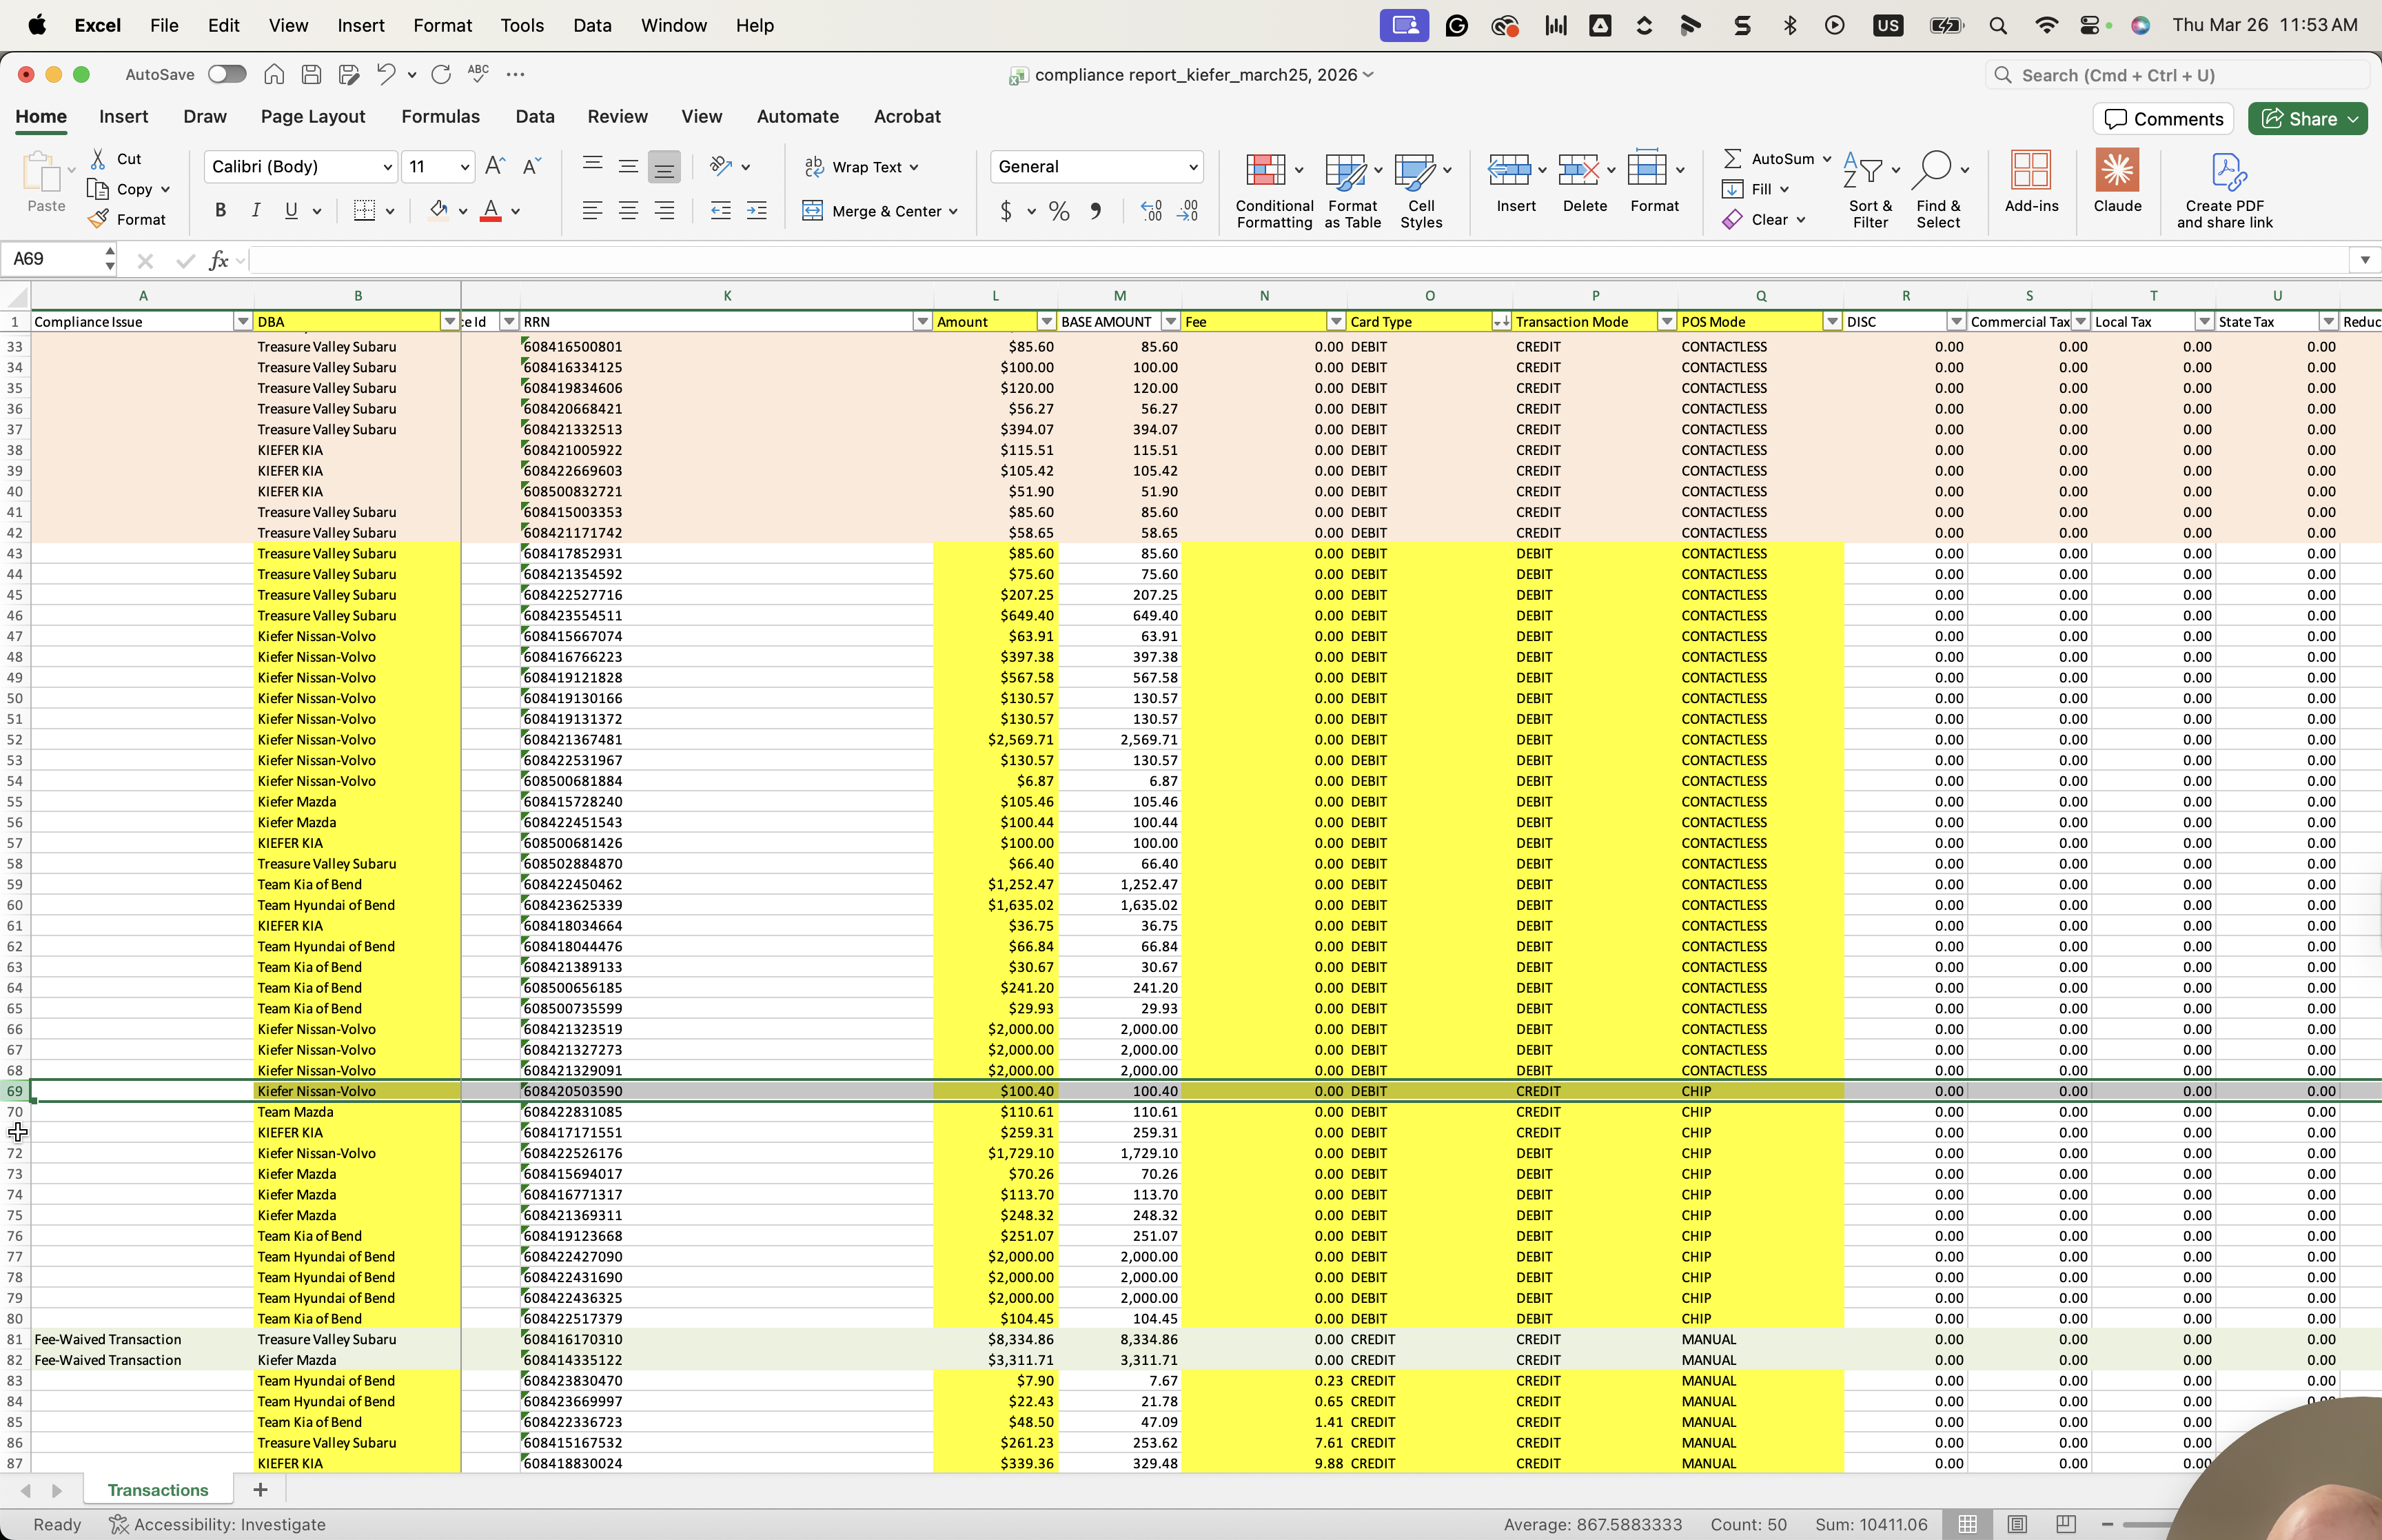Click the AutoSum sigma icon
The image size is (2382, 1540).
[x=1732, y=158]
